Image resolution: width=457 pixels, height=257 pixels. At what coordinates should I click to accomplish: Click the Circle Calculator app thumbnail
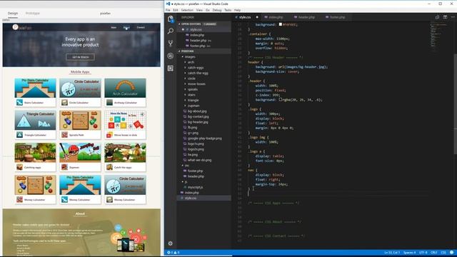tap(80, 88)
